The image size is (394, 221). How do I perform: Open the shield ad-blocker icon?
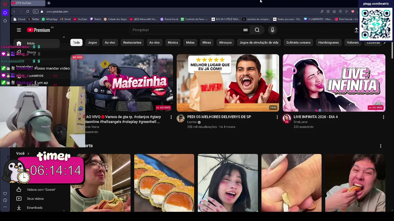pyautogui.click(x=340, y=11)
